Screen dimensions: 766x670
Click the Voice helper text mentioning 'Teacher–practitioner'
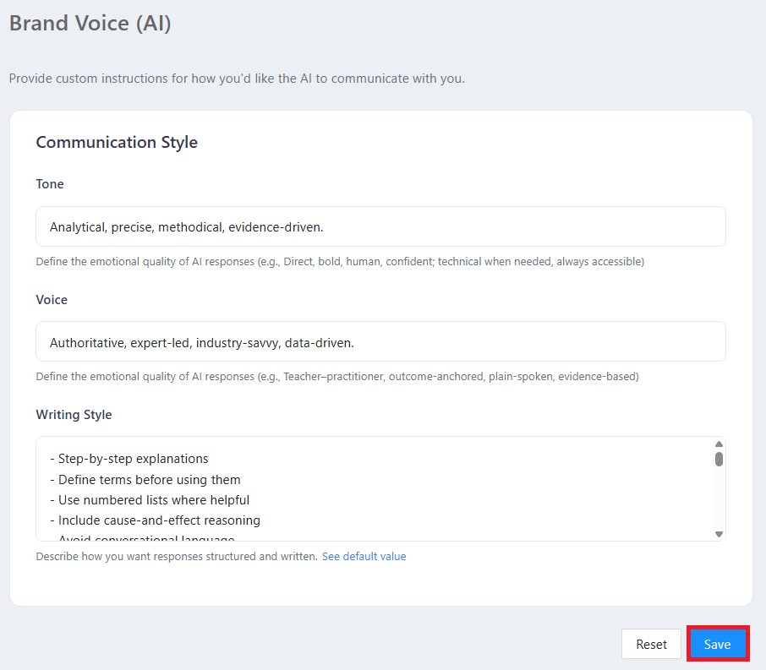click(x=337, y=377)
